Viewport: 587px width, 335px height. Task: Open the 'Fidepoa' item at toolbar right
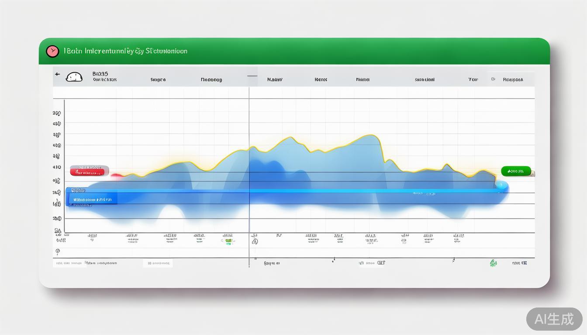pos(513,80)
